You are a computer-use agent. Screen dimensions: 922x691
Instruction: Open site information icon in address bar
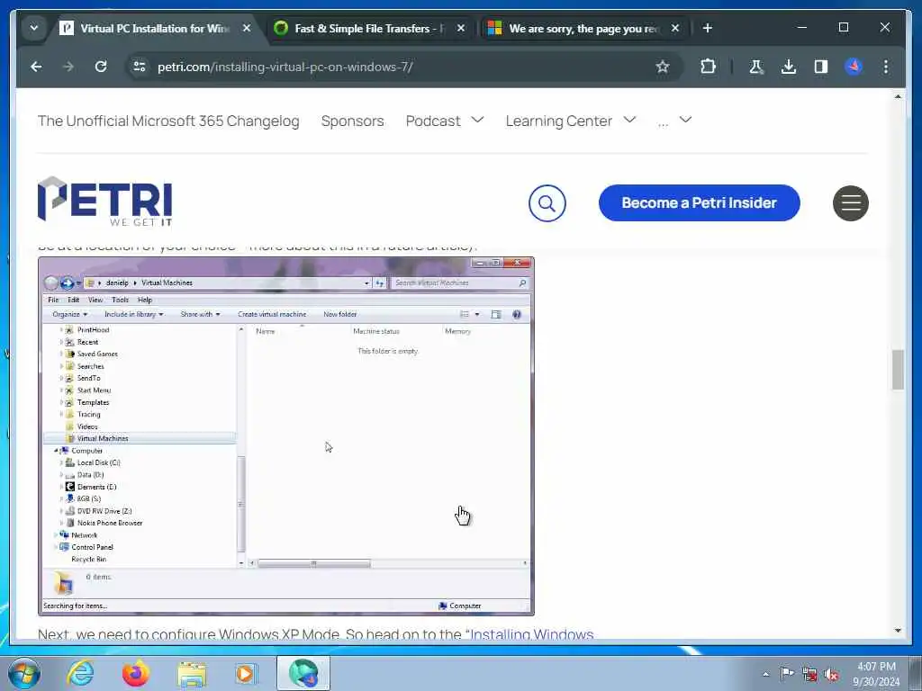tap(140, 67)
